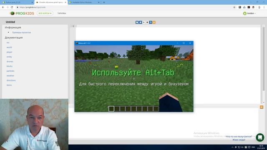The height and width of the screenshot is (150, 267).
Task: Open the weather documentation link
Action: [x=10, y=75]
